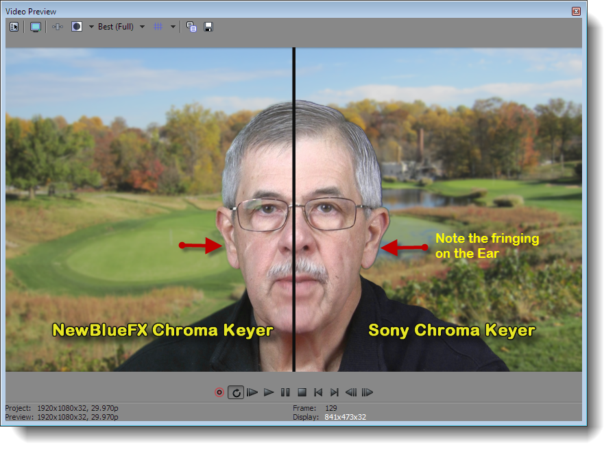Image resolution: width=615 pixels, height=454 pixels.
Task: Open the Video Output FX icon
Action: (58, 27)
